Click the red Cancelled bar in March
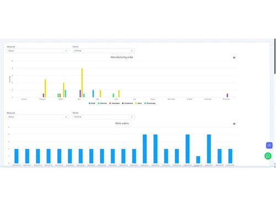This screenshot has height=207, width=276. pos(60,95)
